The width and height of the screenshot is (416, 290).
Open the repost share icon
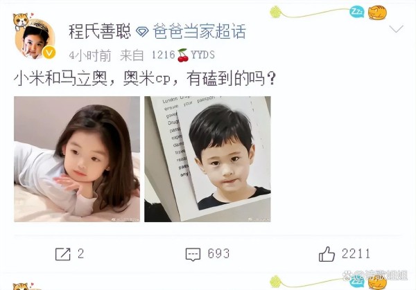pyautogui.click(x=63, y=254)
